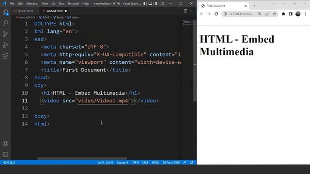Close the First Document browser tab
310x174 pixels.
click(x=246, y=6)
